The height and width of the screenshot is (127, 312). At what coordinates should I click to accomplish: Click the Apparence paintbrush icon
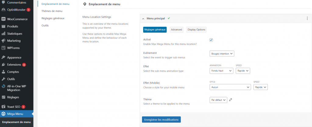point(3,57)
